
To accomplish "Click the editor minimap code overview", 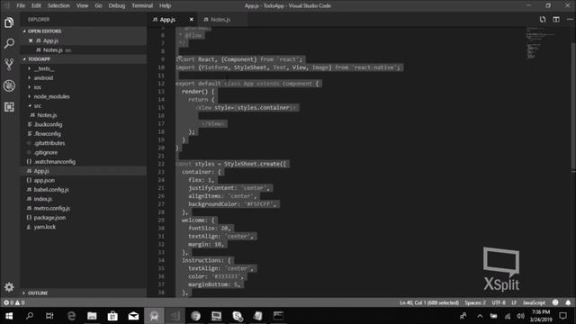I will (540, 44).
